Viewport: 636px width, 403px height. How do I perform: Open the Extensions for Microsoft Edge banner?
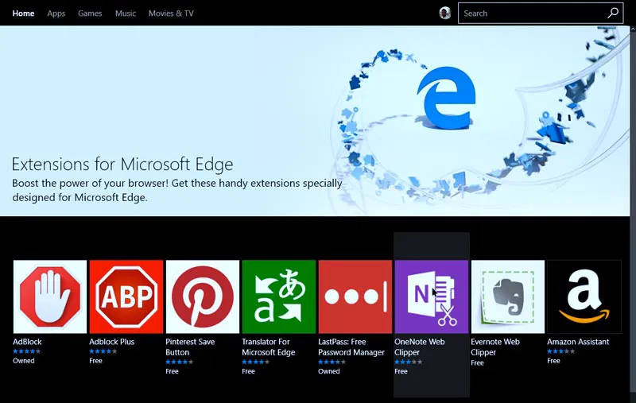point(315,121)
